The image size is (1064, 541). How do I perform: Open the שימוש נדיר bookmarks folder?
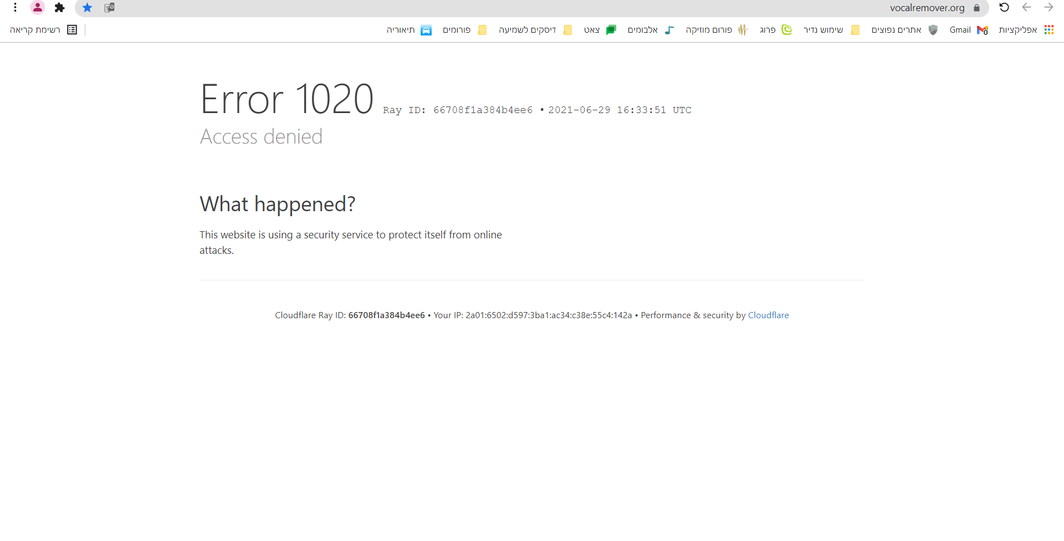click(x=831, y=30)
